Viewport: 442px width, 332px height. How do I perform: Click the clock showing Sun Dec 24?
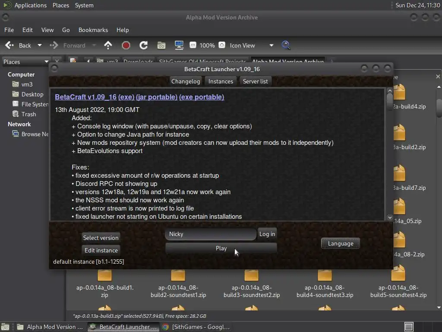click(417, 5)
